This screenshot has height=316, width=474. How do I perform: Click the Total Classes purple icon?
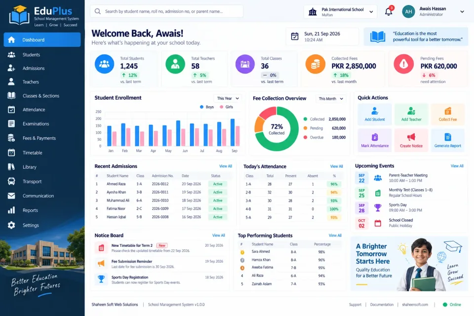[x=245, y=64]
